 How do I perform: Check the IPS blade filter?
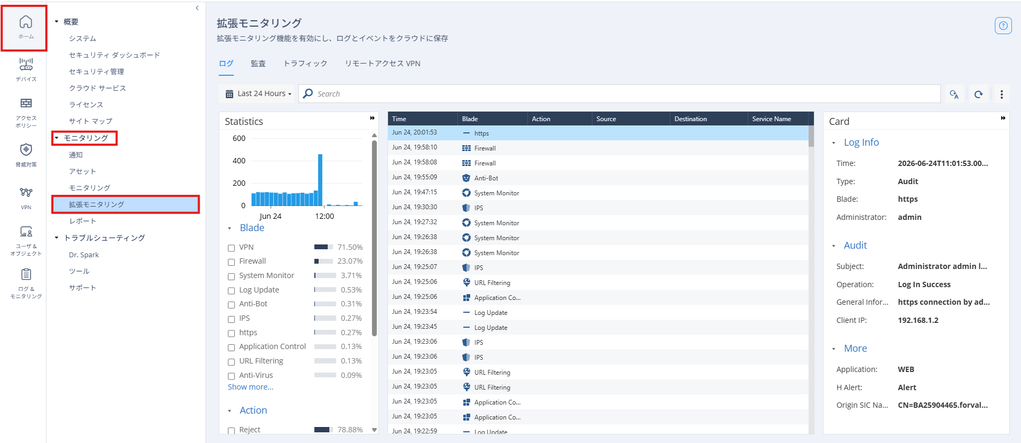[231, 319]
